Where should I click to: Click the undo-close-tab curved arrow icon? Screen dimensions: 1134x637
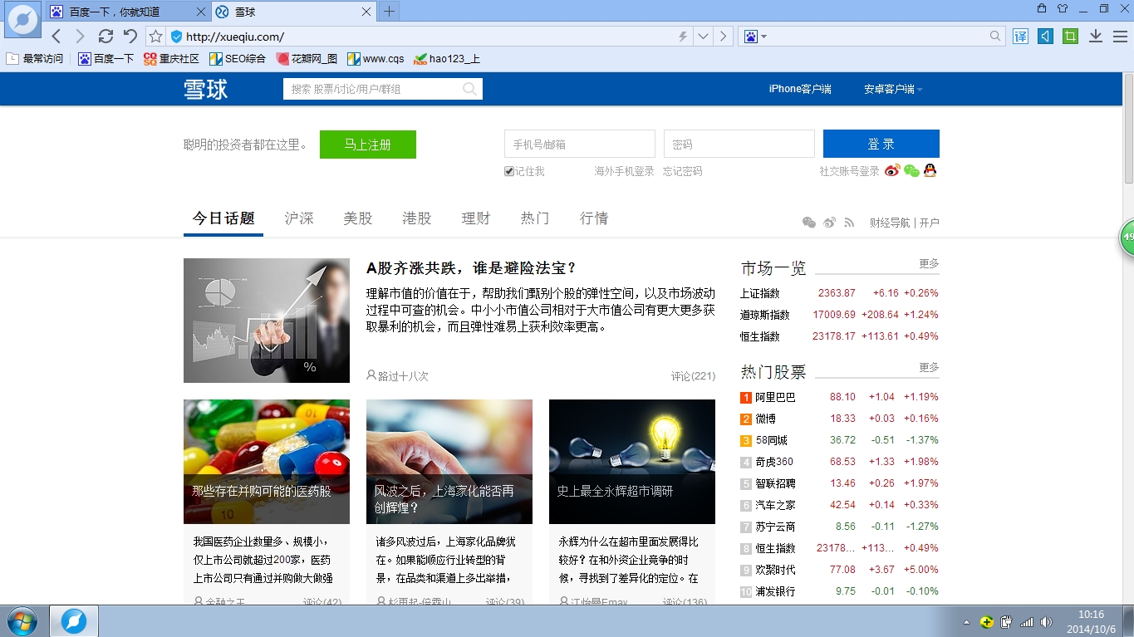click(x=130, y=37)
